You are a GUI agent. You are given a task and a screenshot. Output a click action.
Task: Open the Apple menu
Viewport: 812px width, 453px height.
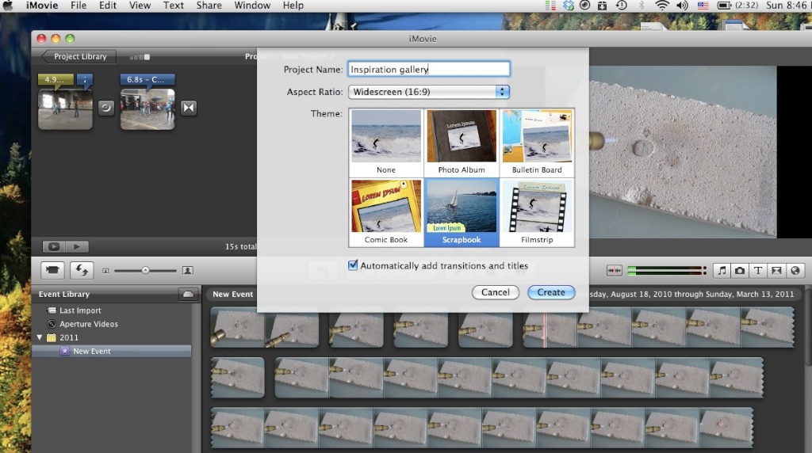tap(8, 6)
